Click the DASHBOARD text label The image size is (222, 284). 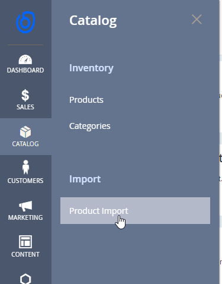[x=25, y=70]
